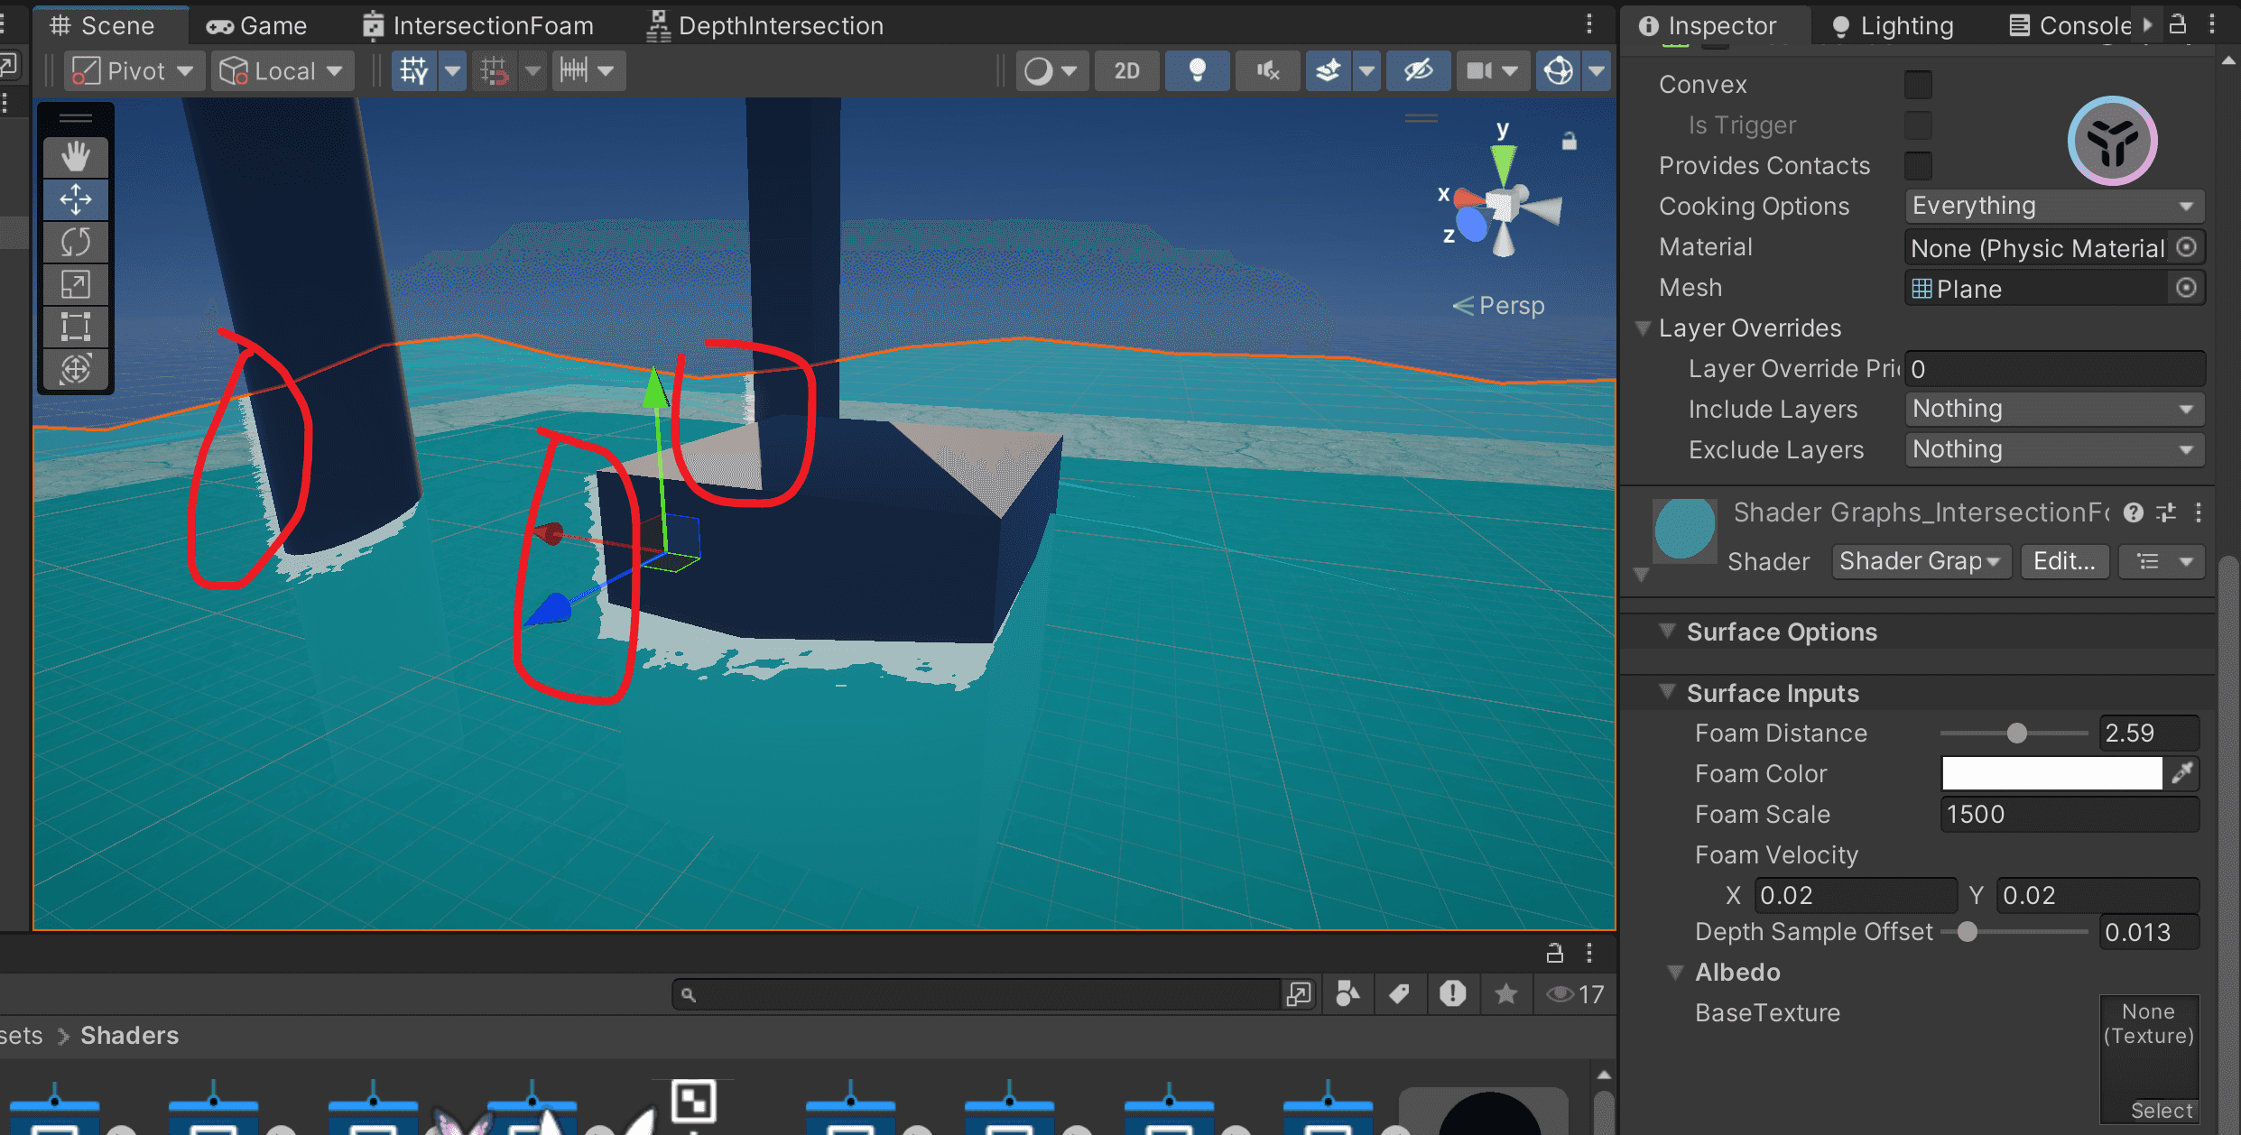The image size is (2241, 1135).
Task: Click favorites star icon in Project panel
Action: tap(1505, 994)
